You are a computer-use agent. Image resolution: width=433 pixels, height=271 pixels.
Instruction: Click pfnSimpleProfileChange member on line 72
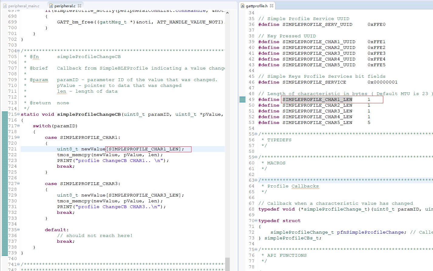coord(370,232)
